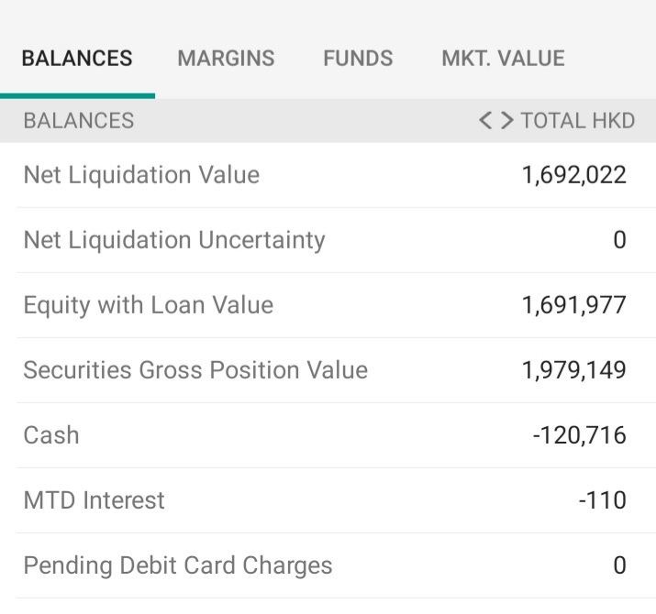Viewport: 656px width, 614px height.
Task: Click the left chevron beside TOTAL HKD
Action: pos(484,121)
